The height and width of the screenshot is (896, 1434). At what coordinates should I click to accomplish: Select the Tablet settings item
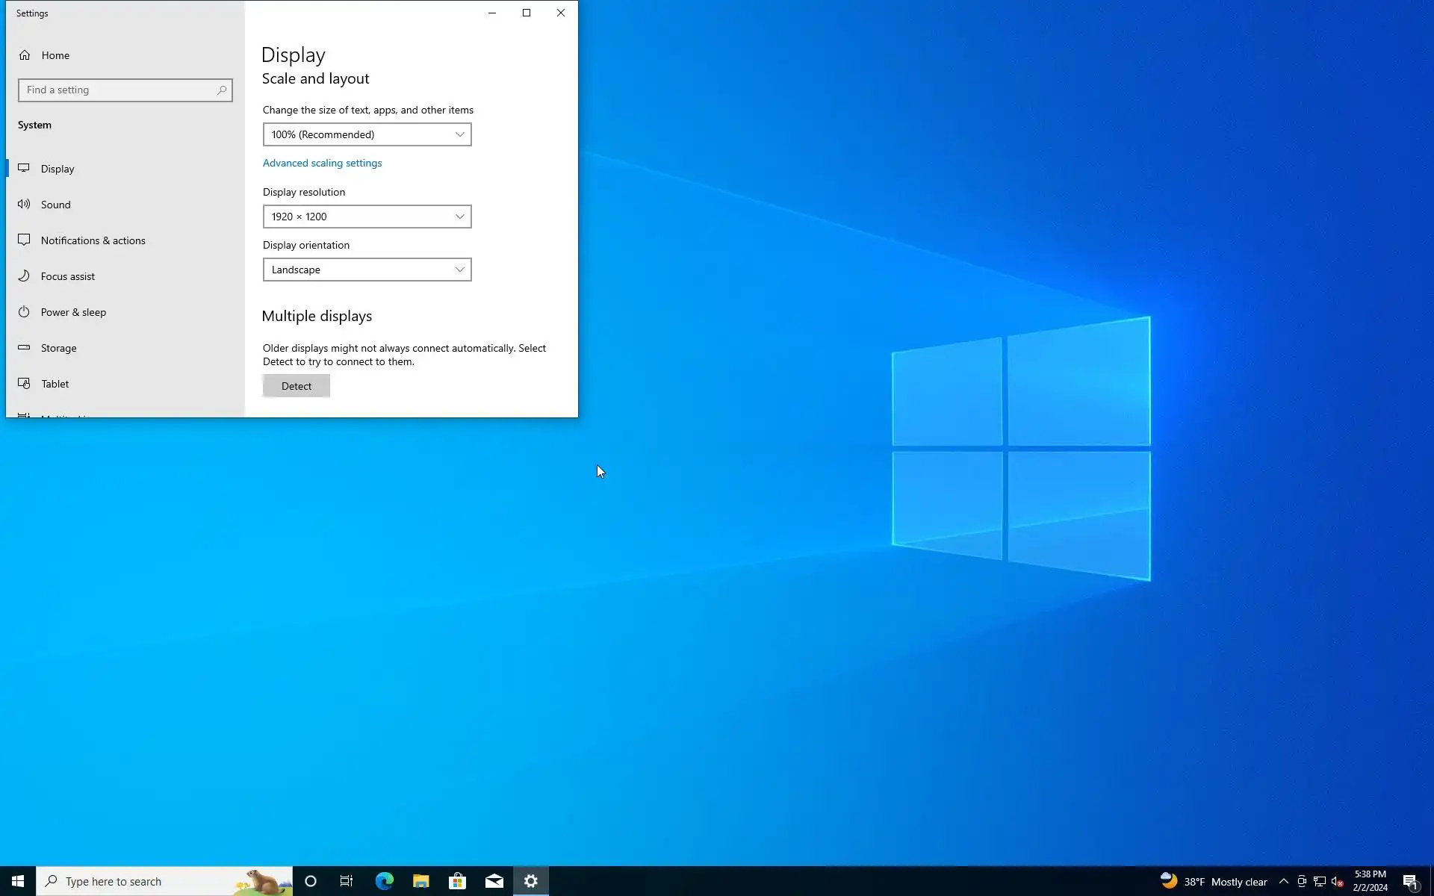click(x=55, y=384)
